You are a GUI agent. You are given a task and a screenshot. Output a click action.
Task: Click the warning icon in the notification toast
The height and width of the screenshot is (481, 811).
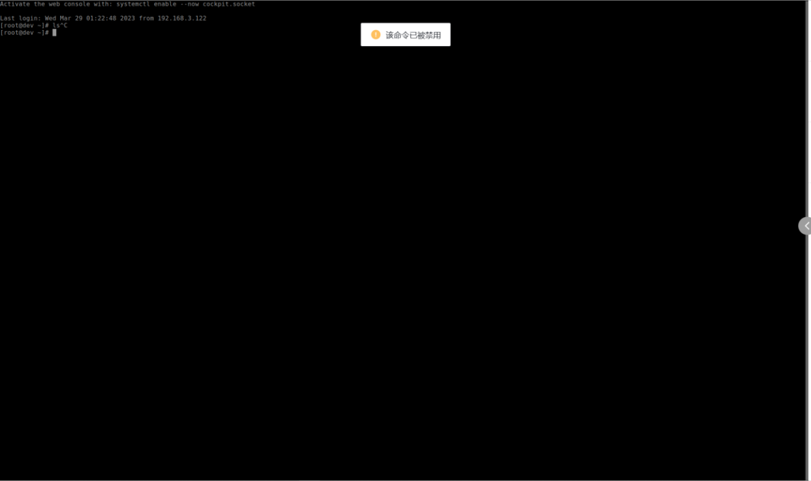[375, 34]
